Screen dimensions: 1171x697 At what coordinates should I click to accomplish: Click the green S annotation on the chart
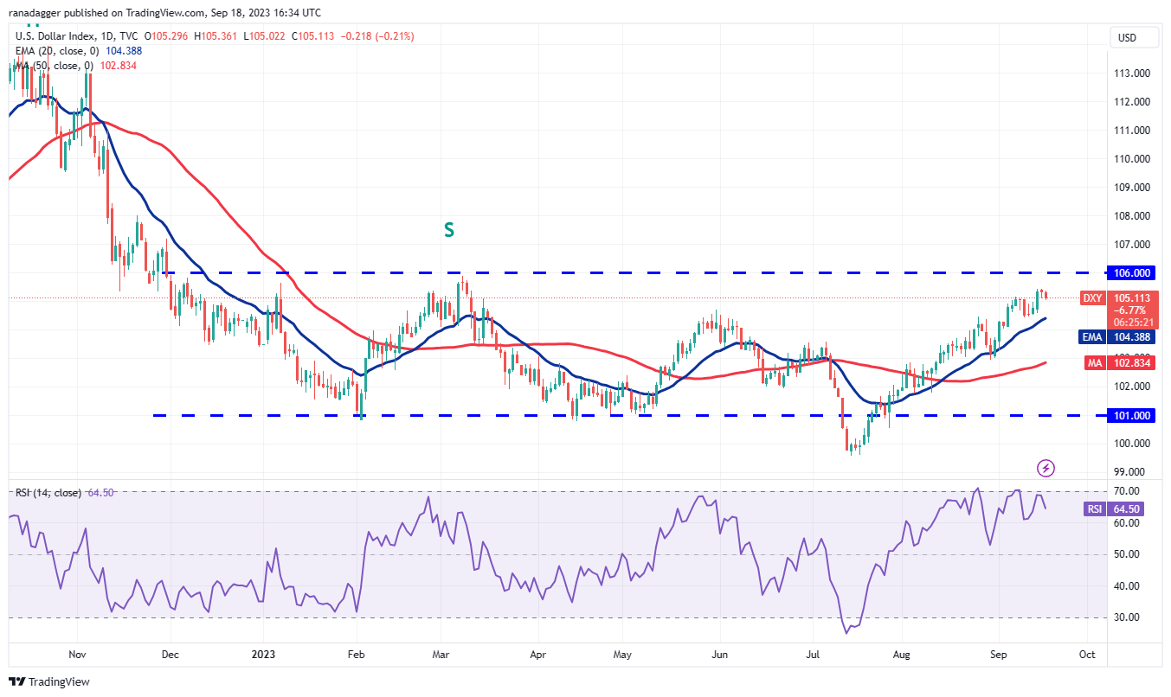(448, 231)
